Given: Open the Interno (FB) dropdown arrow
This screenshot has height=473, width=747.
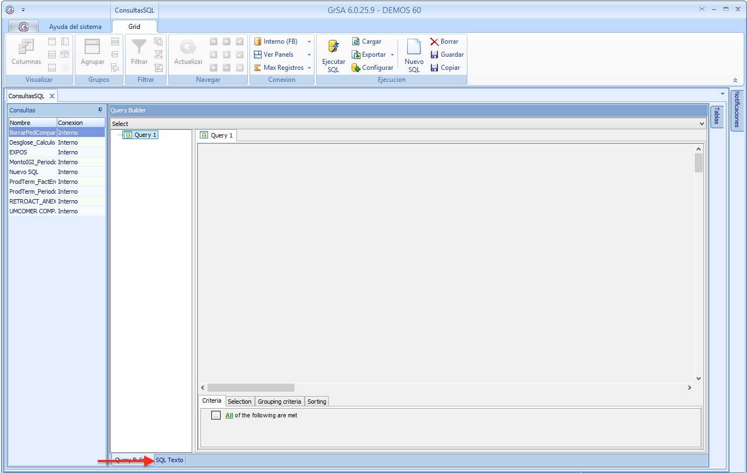Looking at the screenshot, I should (x=309, y=41).
